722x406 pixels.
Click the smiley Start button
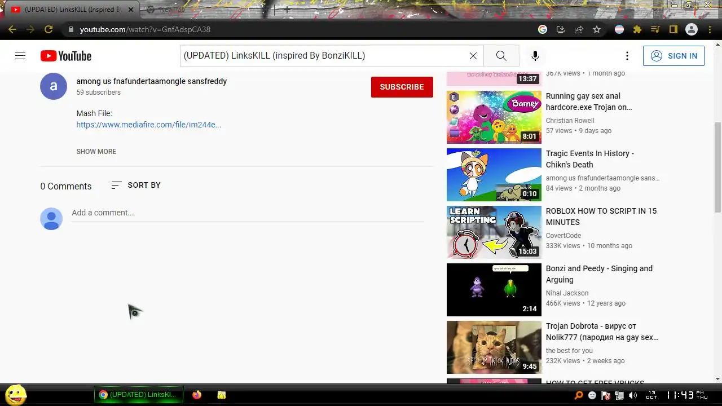[16, 395]
